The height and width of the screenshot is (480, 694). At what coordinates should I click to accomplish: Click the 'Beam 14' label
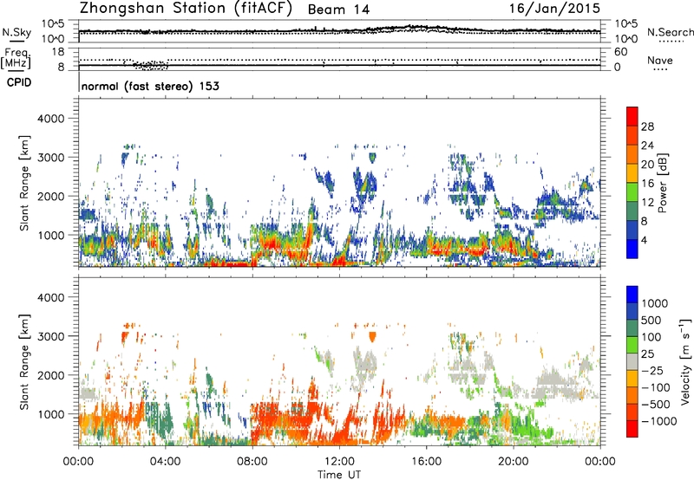coord(338,10)
